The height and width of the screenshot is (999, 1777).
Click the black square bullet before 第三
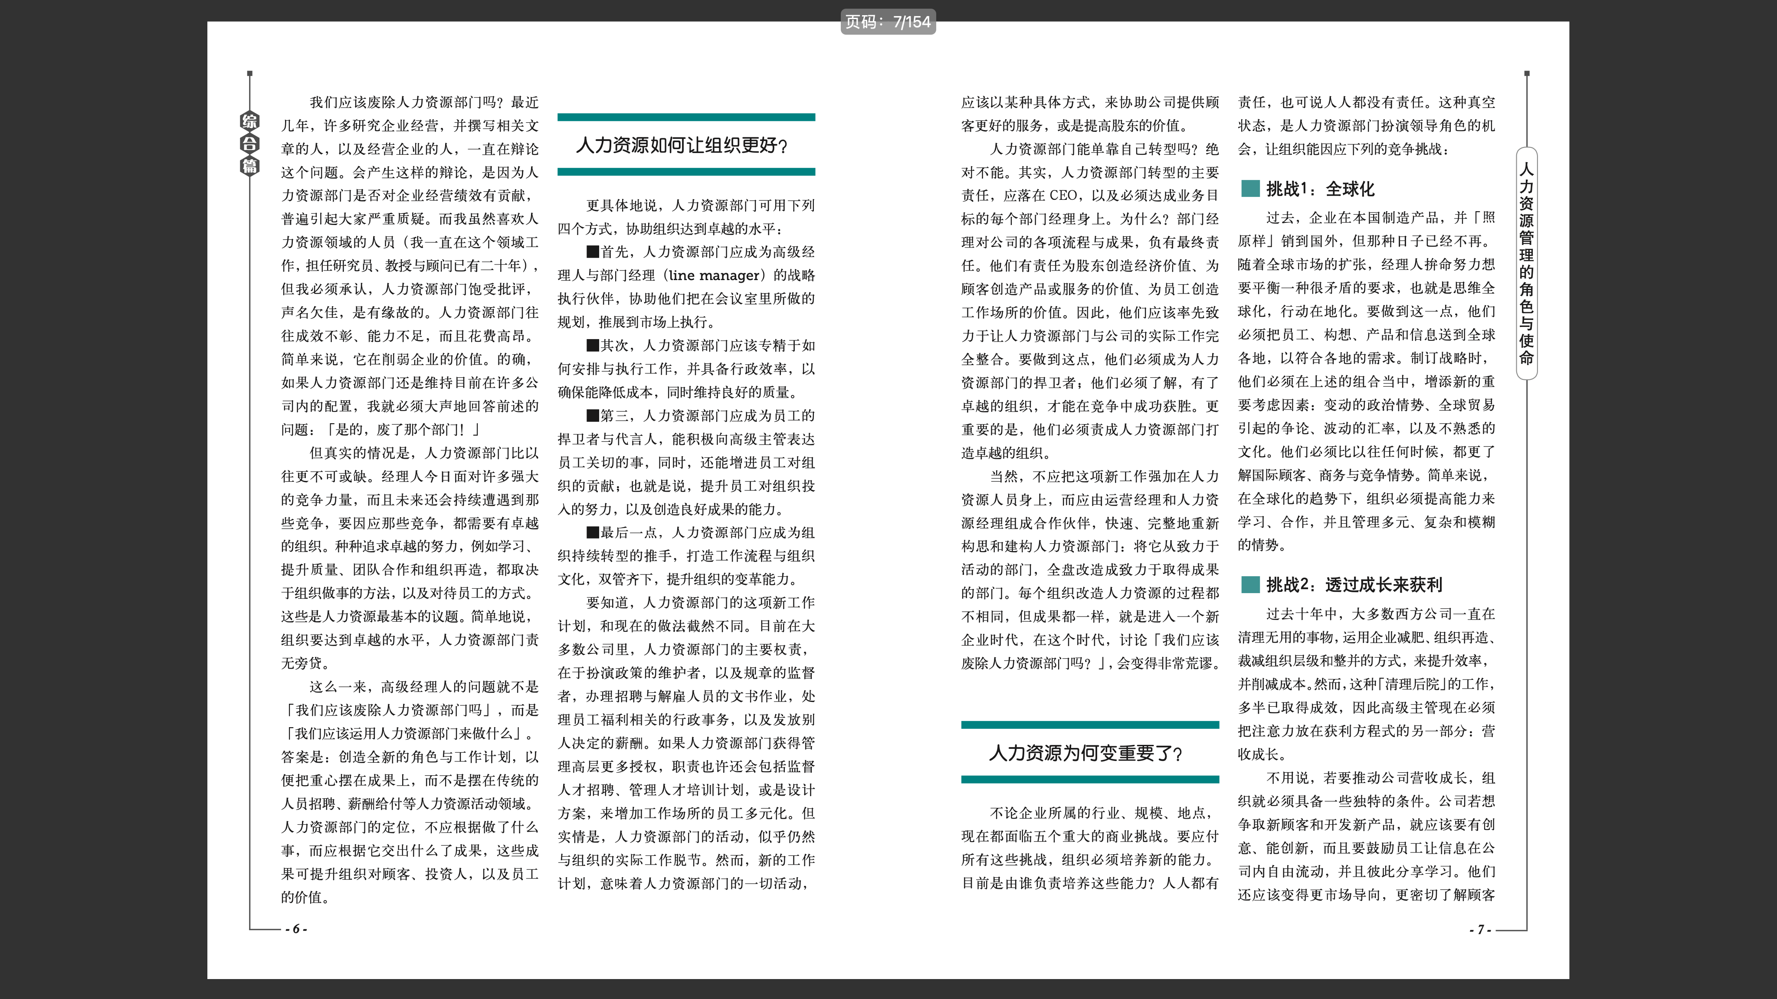point(593,415)
